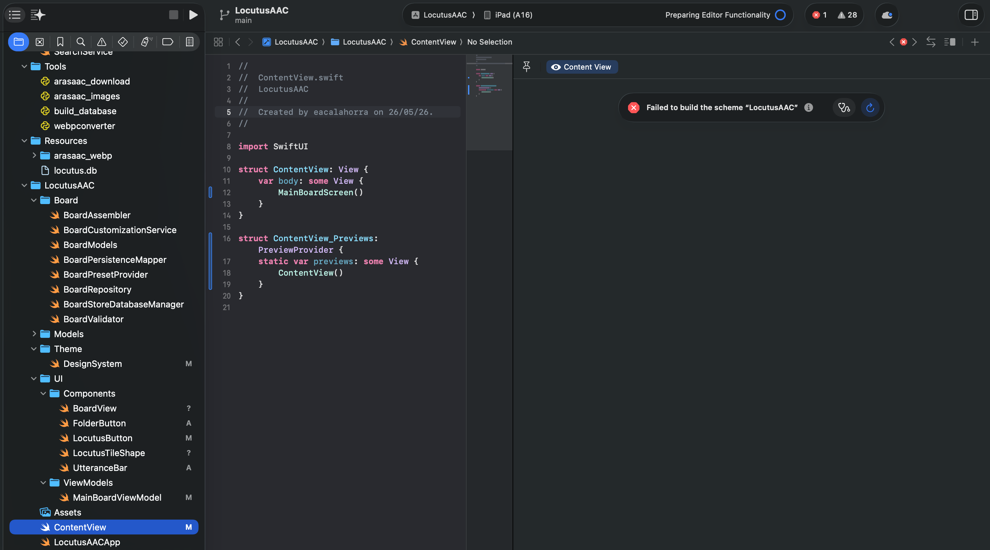Open DesignSystem swift file
Viewport: 990px width, 550px height.
(x=92, y=364)
